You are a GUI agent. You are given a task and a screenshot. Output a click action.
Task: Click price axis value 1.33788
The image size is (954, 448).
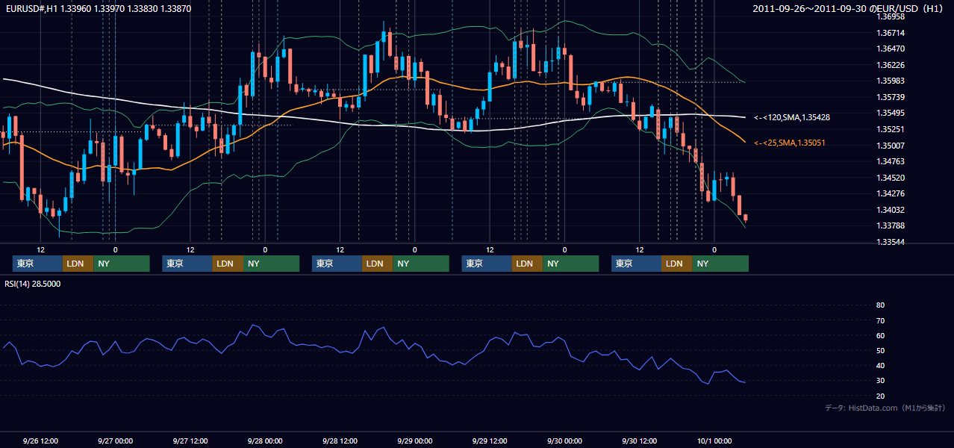coord(890,226)
